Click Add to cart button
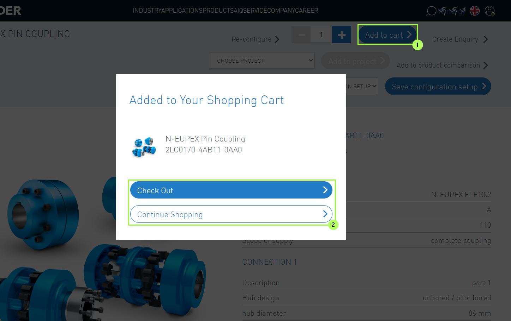This screenshot has width=511, height=321. [387, 34]
